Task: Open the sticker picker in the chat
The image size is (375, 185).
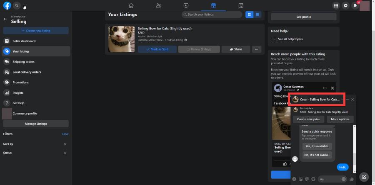Action: (307, 179)
